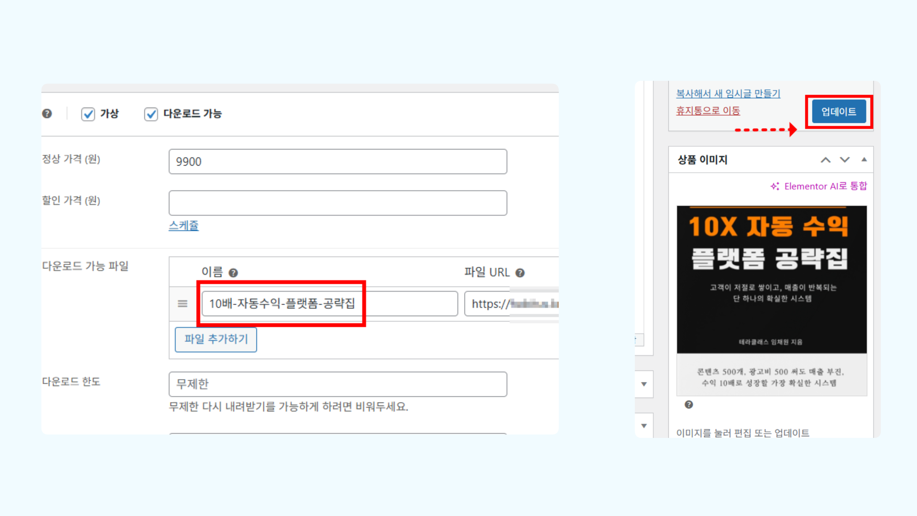Open the 스케쥴 link under sale price
The height and width of the screenshot is (516, 917).
click(183, 225)
